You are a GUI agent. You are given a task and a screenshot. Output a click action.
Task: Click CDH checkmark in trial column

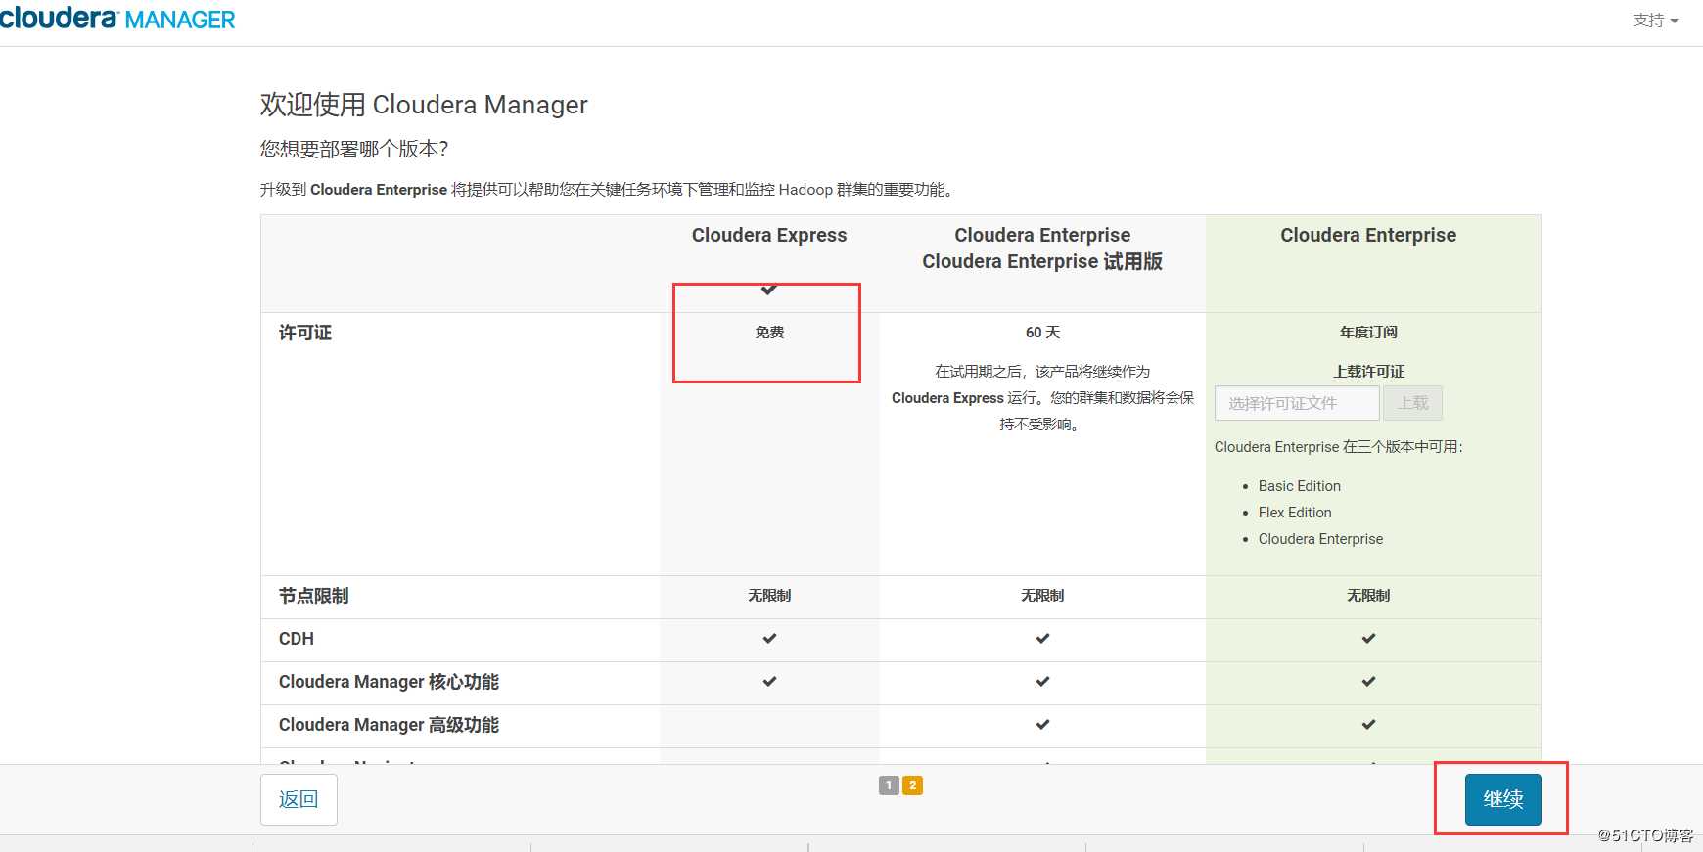click(1042, 639)
